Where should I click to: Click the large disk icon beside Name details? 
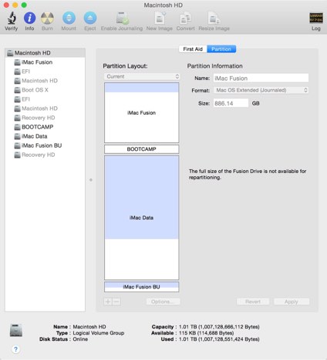pos(16,330)
